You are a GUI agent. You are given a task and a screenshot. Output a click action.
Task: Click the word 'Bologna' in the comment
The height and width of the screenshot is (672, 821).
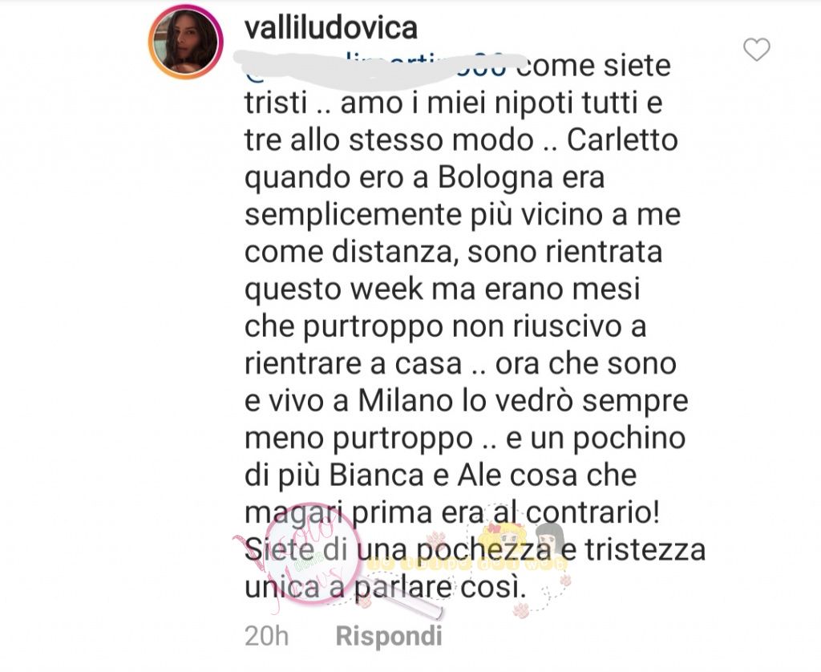(x=495, y=178)
